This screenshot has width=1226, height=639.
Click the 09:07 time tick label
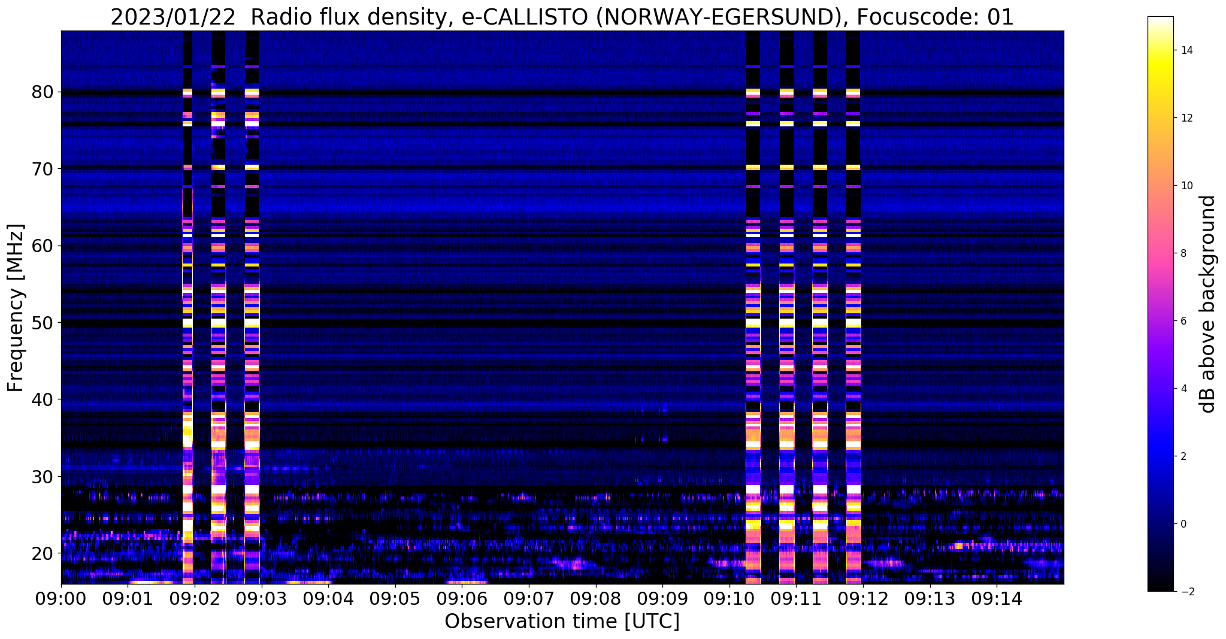(x=529, y=598)
